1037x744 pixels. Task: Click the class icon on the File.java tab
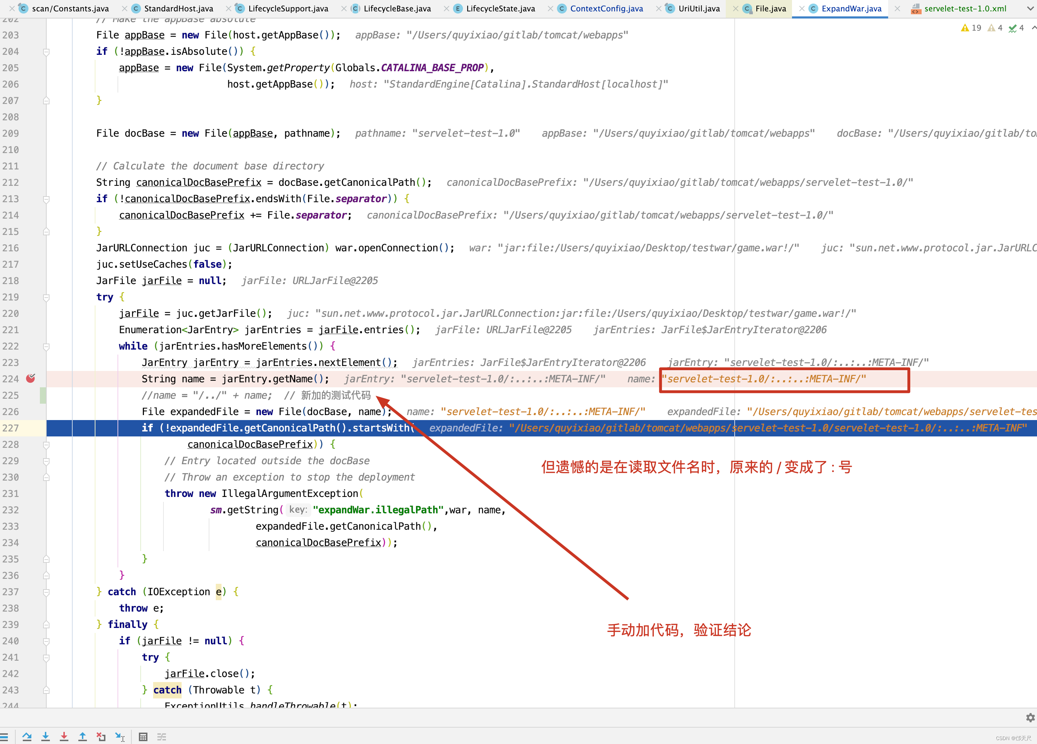click(747, 9)
